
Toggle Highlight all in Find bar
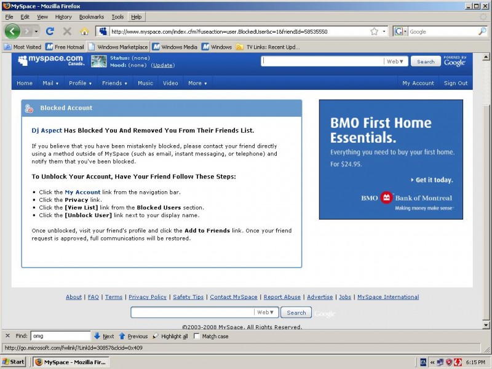170,336
